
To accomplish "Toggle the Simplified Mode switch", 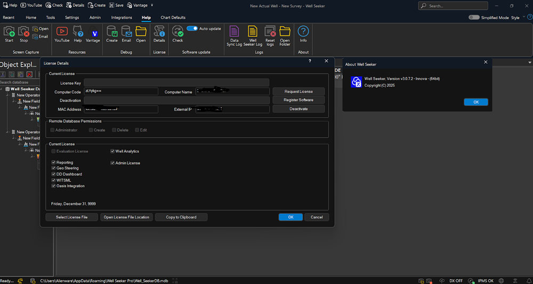I will (474, 18).
